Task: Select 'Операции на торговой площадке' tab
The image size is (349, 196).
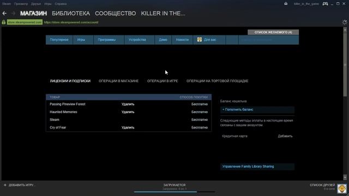Action: tap(217, 81)
